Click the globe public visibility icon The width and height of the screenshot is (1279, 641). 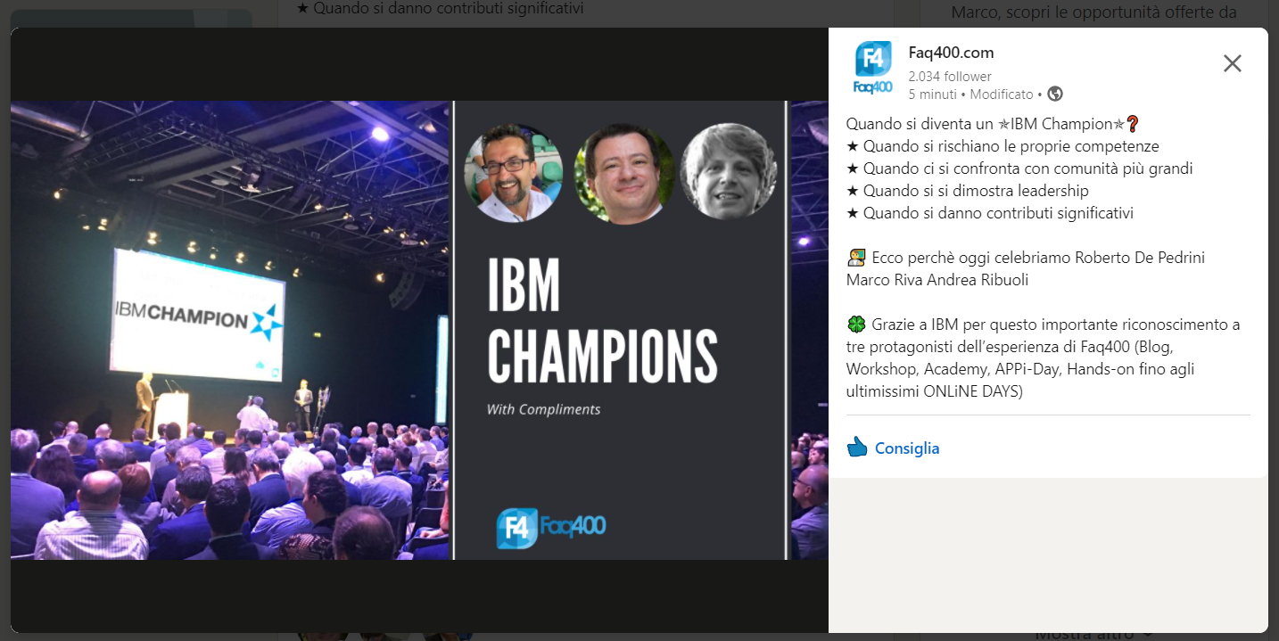pyautogui.click(x=1055, y=94)
